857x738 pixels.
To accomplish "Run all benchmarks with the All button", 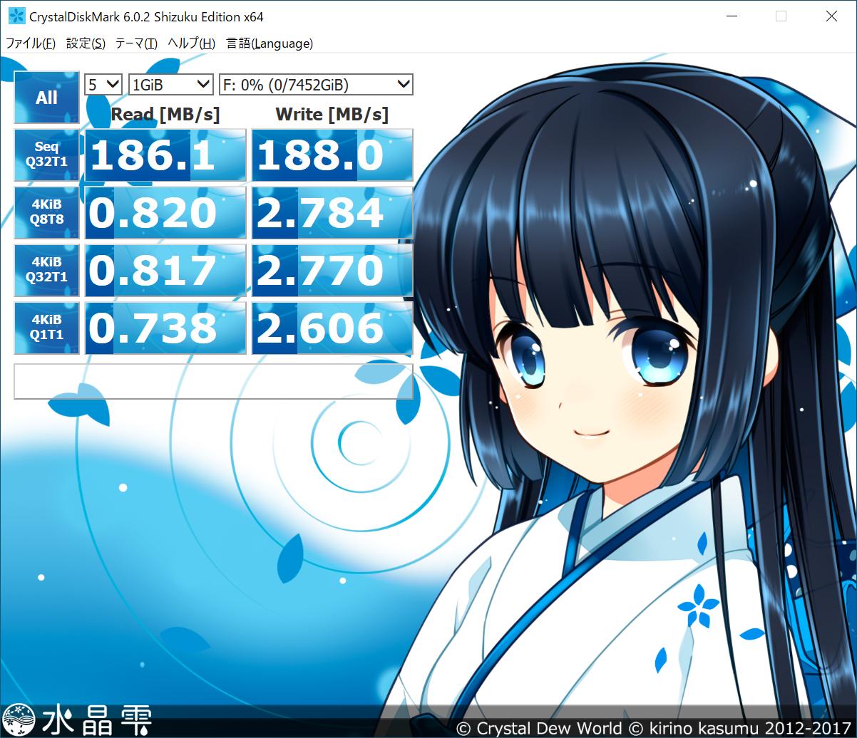I will (46, 98).
